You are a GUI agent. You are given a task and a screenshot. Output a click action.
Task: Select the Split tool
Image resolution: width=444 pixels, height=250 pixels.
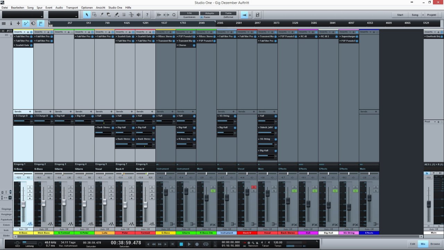pos(102,15)
